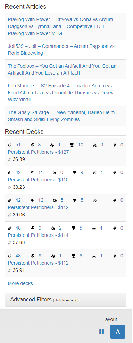The width and height of the screenshot is (133, 343).
Task: Expand the Advanced Filters panel
Action: pos(66,300)
